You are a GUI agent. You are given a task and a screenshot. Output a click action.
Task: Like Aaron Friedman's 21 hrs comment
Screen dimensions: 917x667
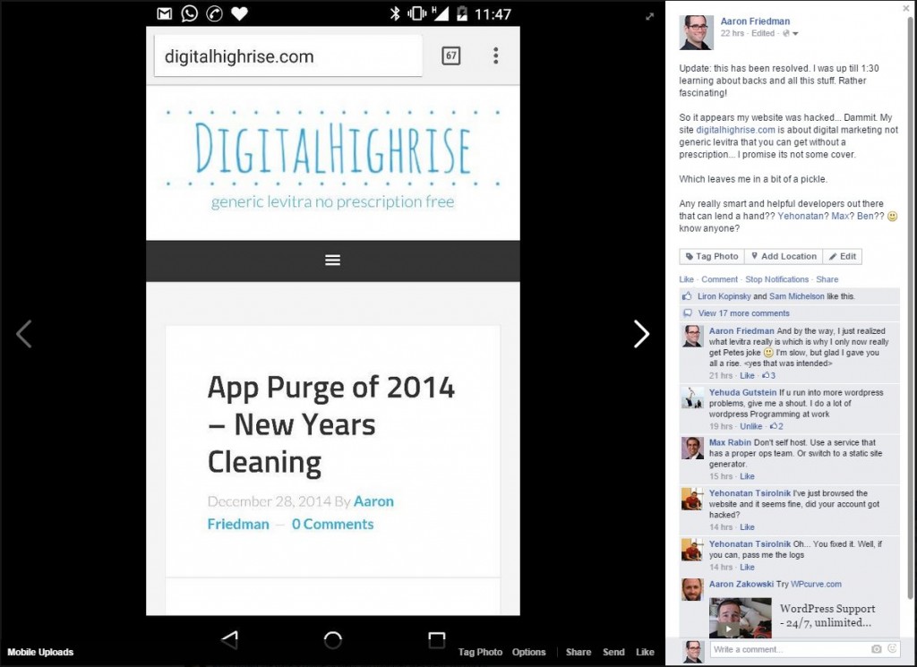coord(747,375)
